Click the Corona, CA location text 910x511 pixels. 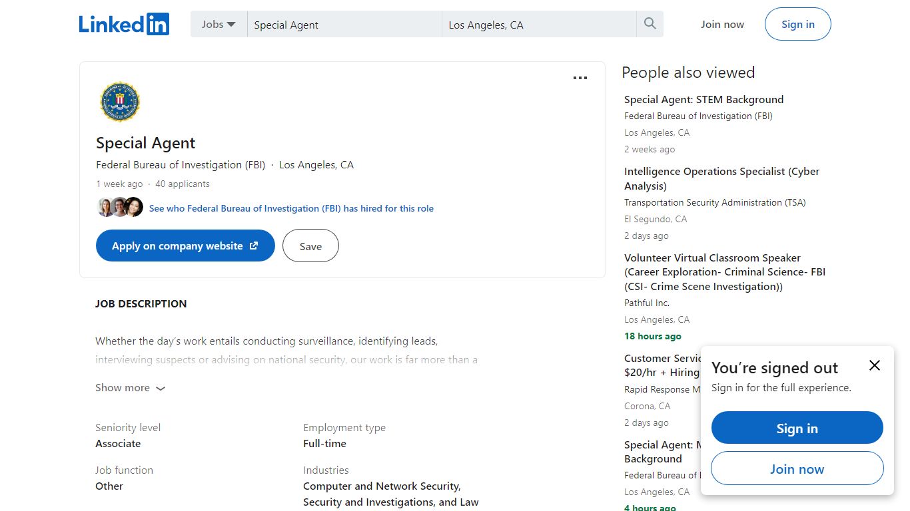[x=647, y=406]
